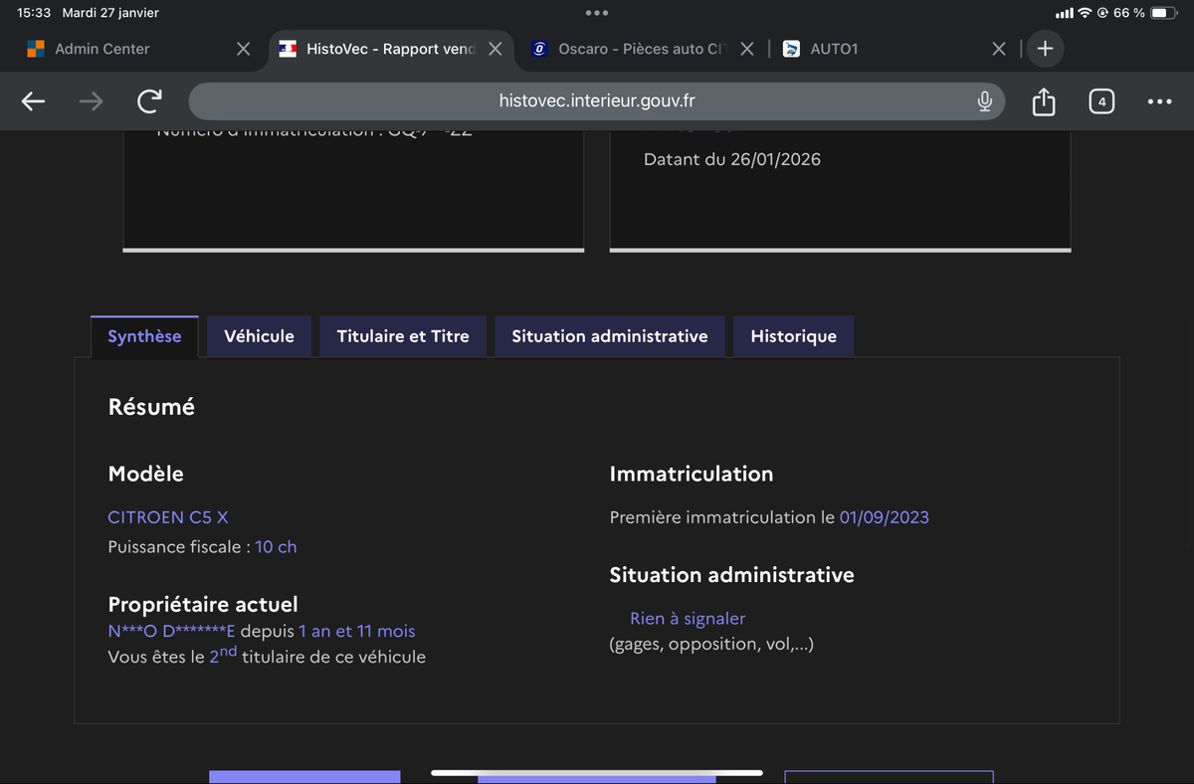
Task: Reload the HistoVec page
Action: [149, 100]
